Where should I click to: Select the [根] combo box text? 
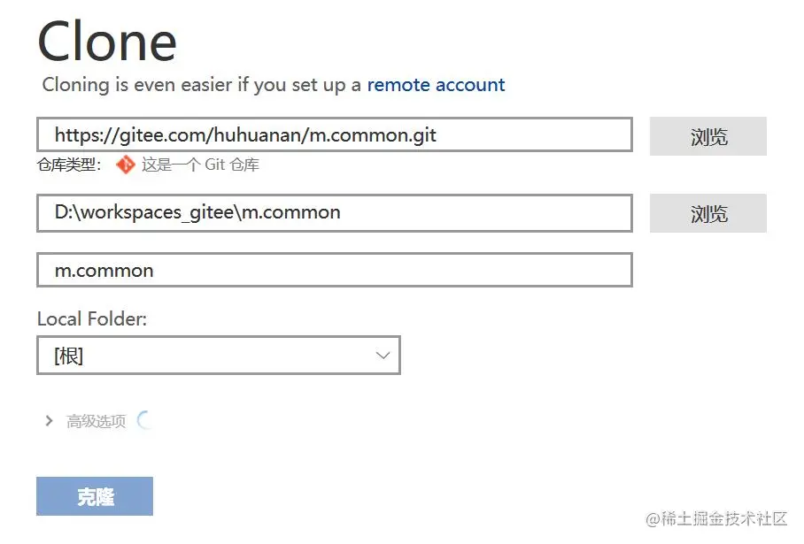click(x=69, y=356)
